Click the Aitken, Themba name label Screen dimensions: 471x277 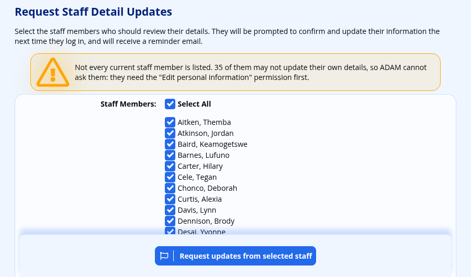[x=204, y=122]
